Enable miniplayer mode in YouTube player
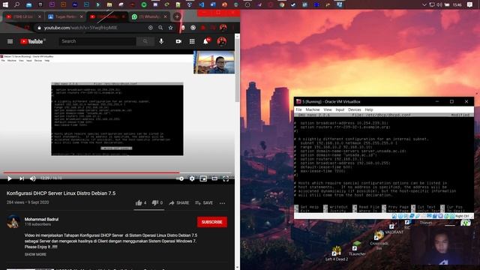This screenshot has height=270, width=480. coord(203,178)
